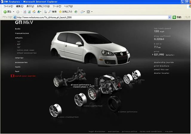Select the summer performance label
This screenshot has height=134, width=191.
[129, 112]
